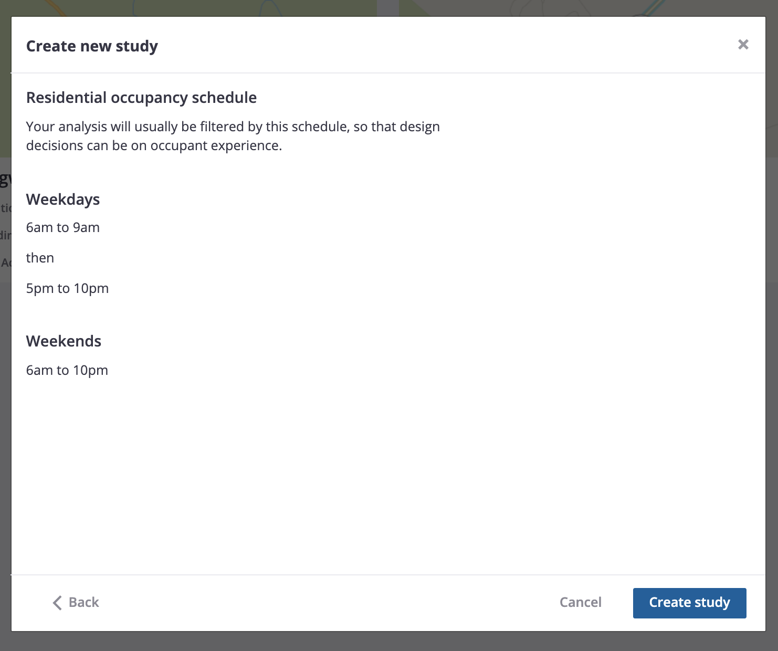Click the "5pm to 10pm" weekday range
The image size is (778, 651).
67,288
